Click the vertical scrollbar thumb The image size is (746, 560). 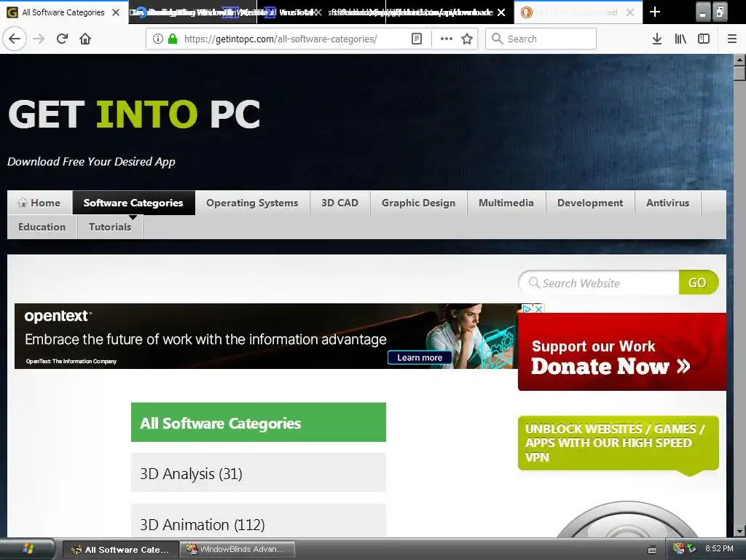[x=739, y=73]
